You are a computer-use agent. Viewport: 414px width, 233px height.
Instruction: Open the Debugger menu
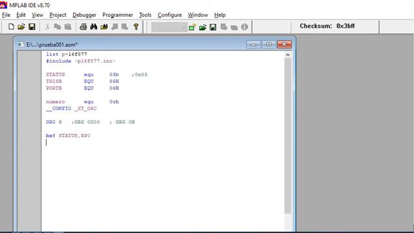click(x=84, y=15)
